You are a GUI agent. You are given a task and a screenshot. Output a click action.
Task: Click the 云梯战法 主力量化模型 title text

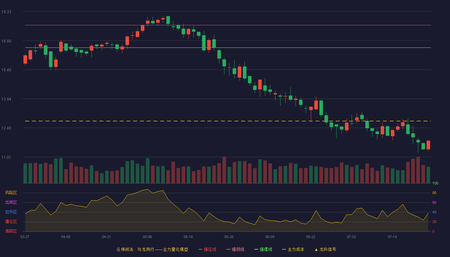click(152, 249)
